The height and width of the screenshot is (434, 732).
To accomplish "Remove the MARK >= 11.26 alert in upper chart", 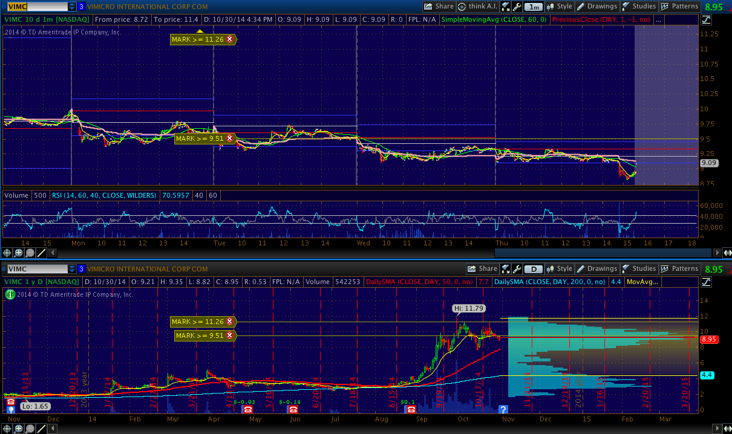I will [229, 39].
